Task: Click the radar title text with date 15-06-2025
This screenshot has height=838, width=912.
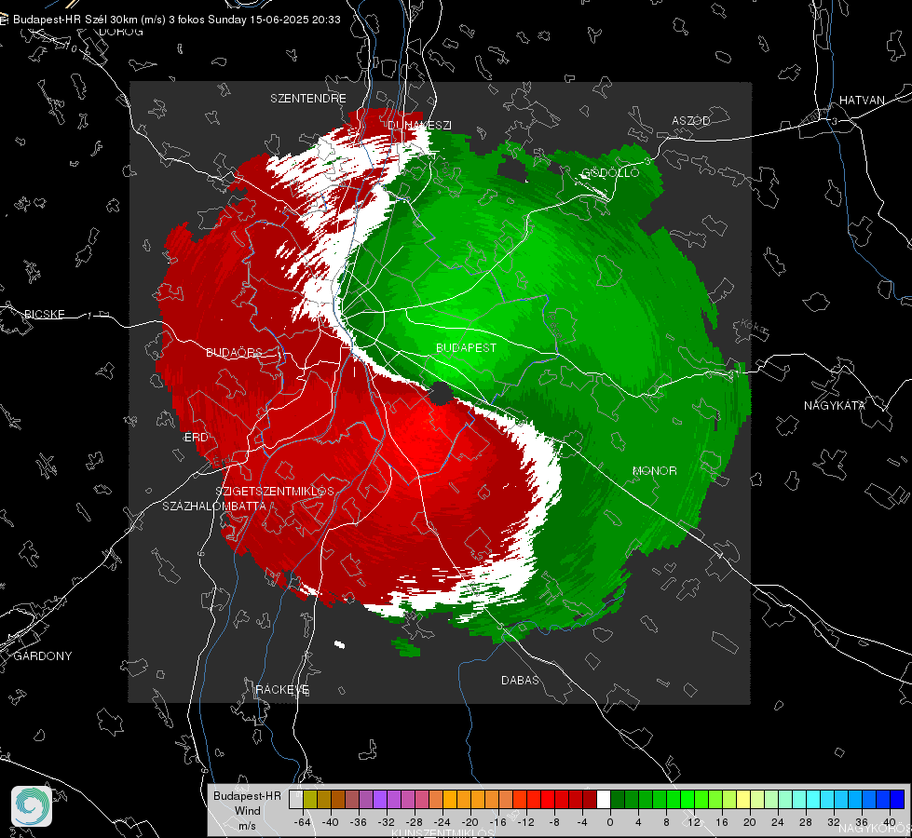Action: (x=177, y=20)
